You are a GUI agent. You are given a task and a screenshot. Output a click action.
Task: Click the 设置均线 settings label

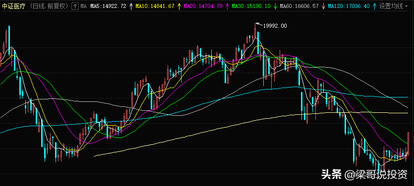391,6
